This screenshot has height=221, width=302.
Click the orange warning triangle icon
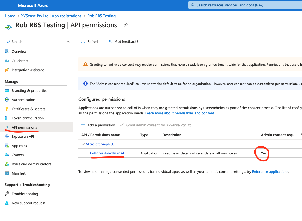(85, 64)
